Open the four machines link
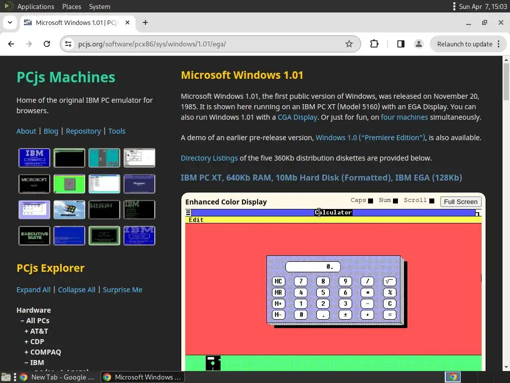 click(404, 117)
